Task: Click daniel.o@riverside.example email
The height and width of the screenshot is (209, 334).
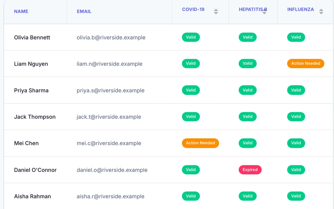Action: (x=112, y=170)
